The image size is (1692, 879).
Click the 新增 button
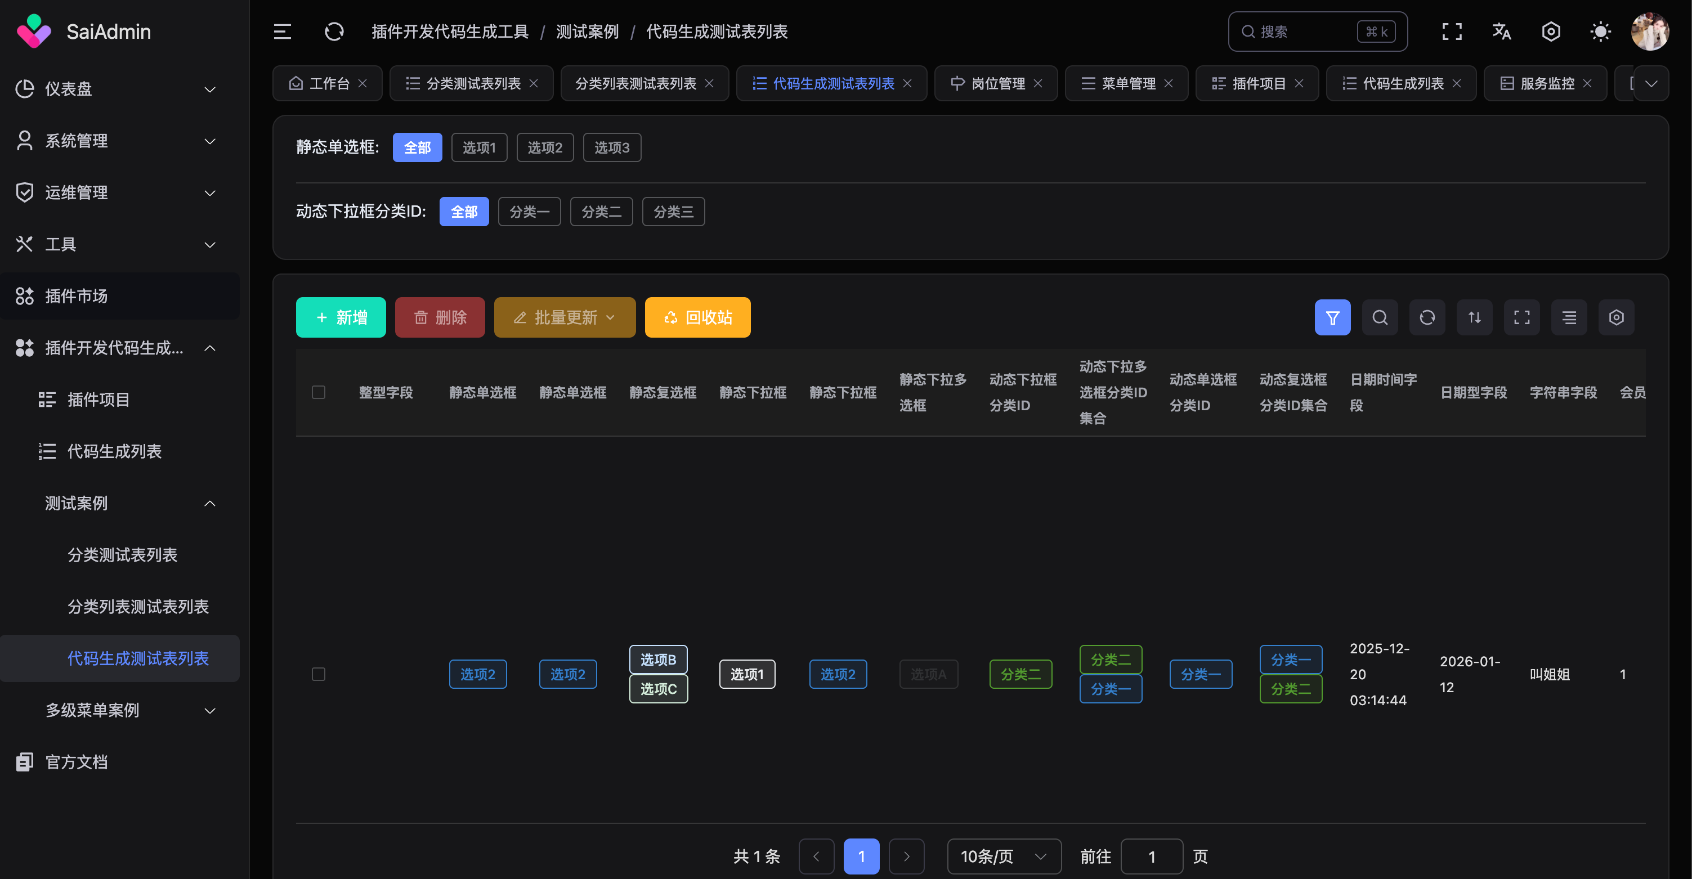pyautogui.click(x=341, y=318)
